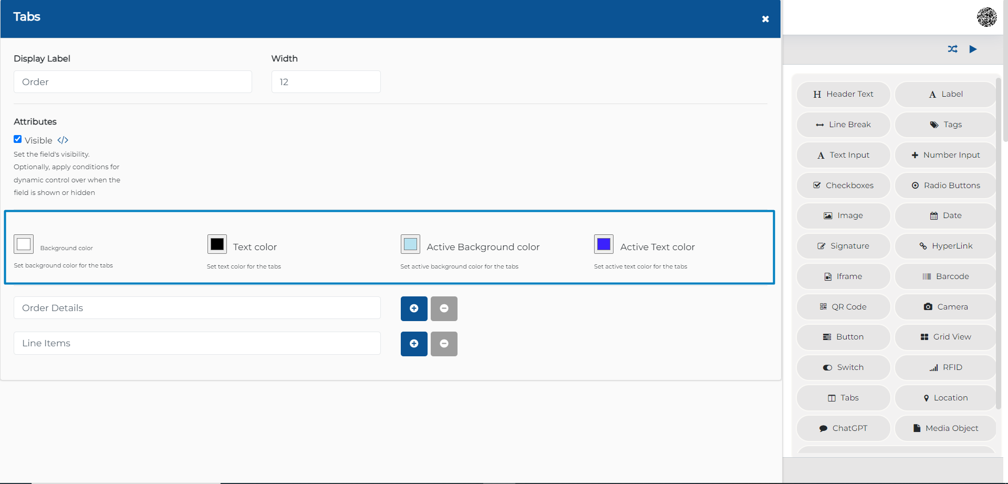Open the Background color swatch picker
1008x484 pixels.
tap(24, 244)
